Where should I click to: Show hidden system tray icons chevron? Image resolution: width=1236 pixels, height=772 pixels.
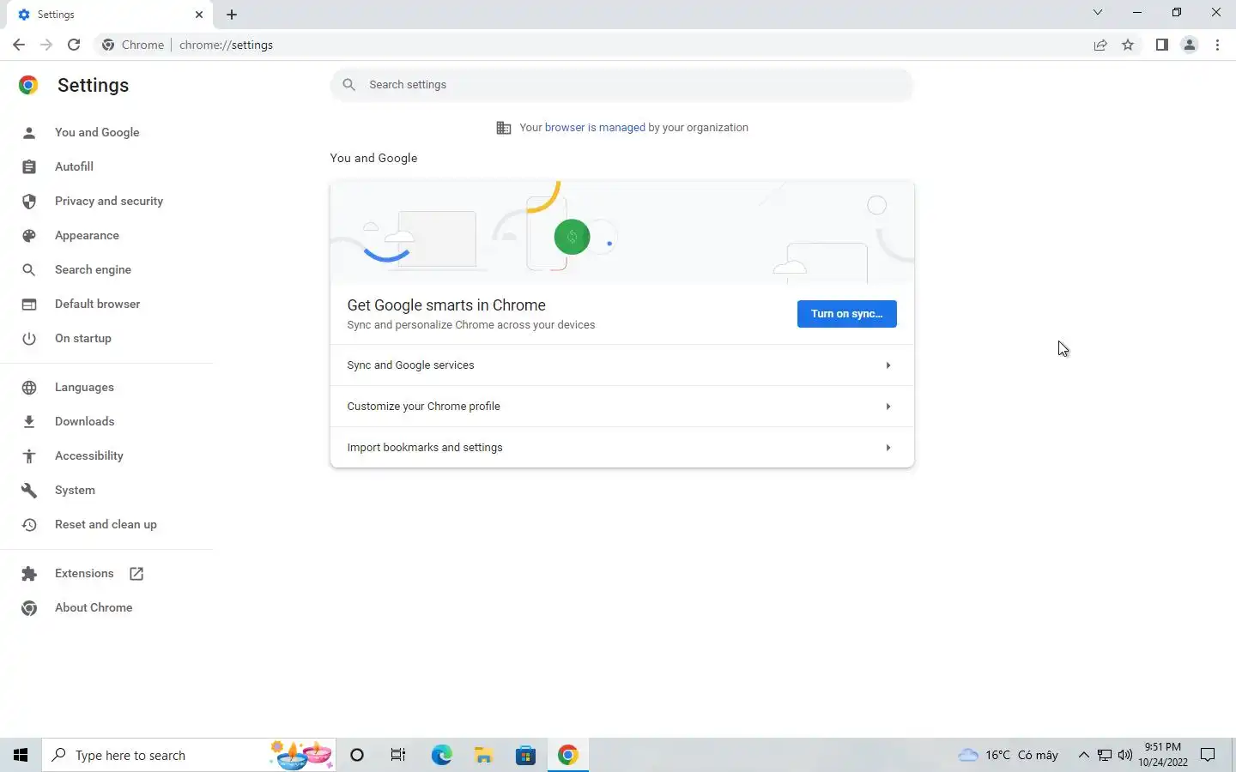(1083, 755)
